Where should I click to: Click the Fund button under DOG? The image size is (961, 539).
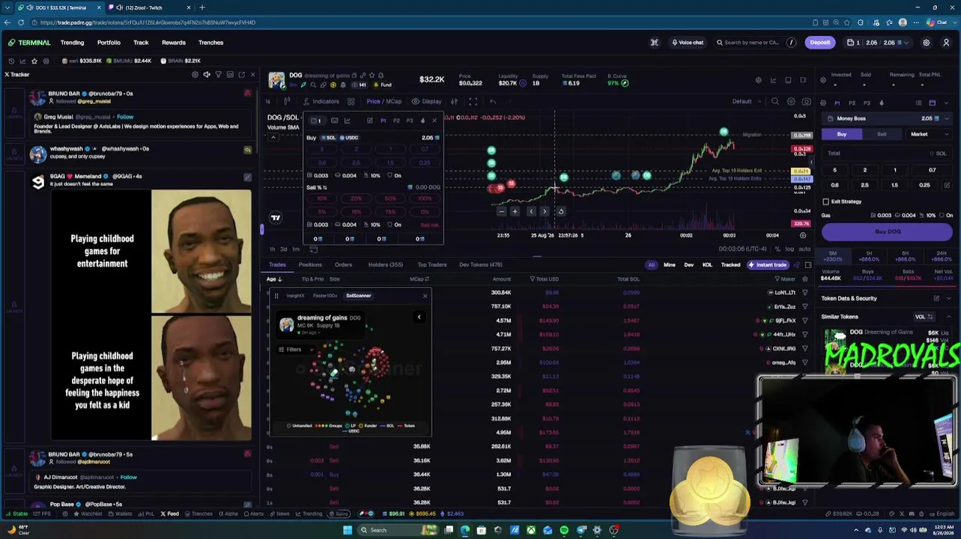pos(382,85)
